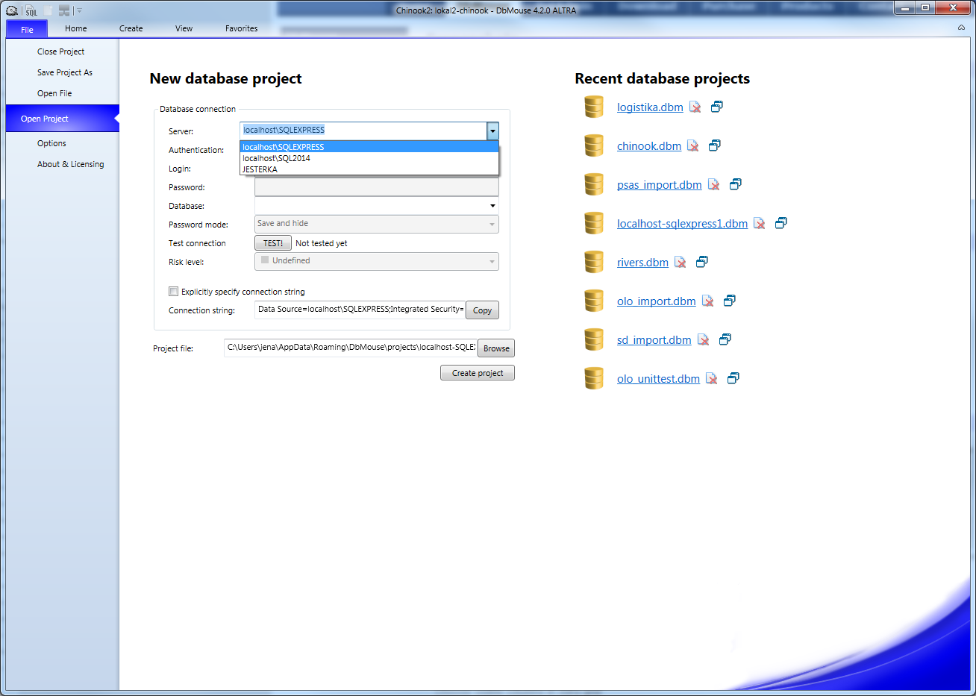976x696 pixels.
Task: Open olo_unittest.dbm in a new window
Action: (733, 378)
